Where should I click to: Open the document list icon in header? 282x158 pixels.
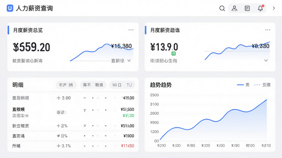[247, 8]
